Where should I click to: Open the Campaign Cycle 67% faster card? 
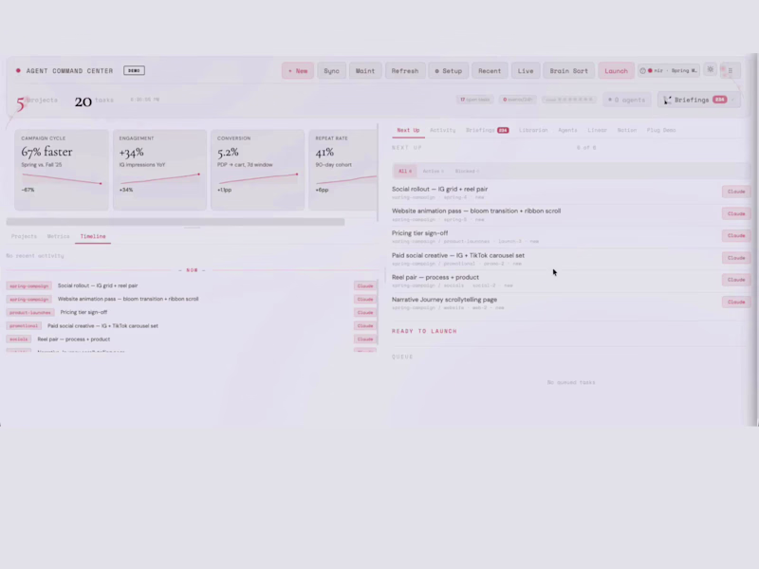click(x=62, y=170)
